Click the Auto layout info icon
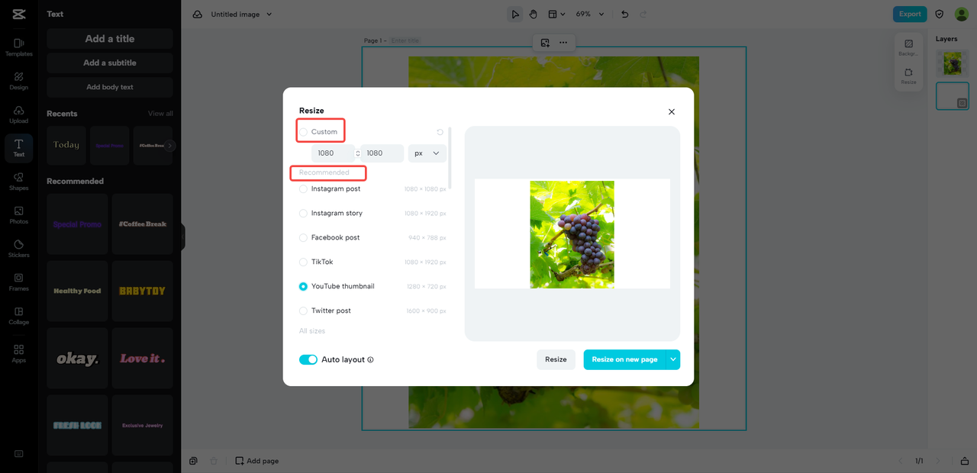 tap(370, 359)
